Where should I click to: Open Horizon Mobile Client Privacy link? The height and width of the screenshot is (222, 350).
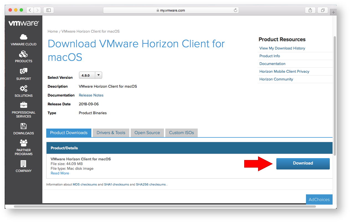[284, 71]
